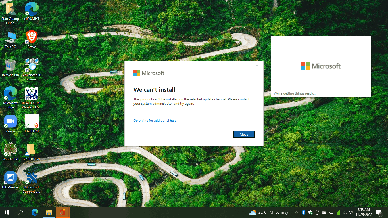Screen dimensions: 388x218
Task: Click the green signal bars tray icon
Action: pos(338,212)
